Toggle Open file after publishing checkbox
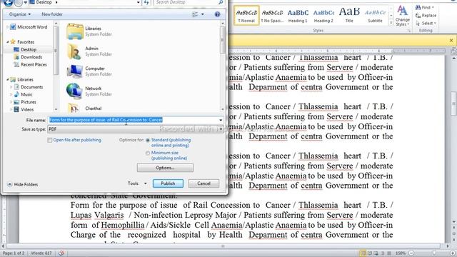 [x=50, y=140]
